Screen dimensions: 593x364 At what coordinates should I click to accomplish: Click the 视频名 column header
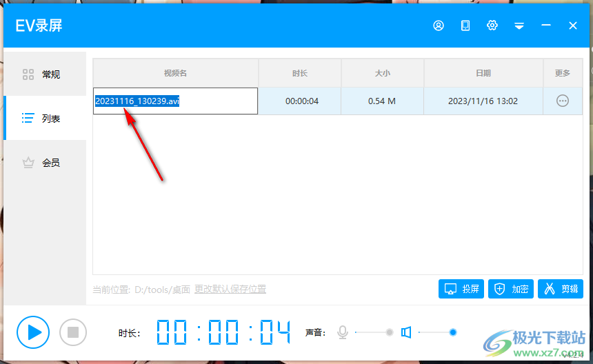tap(175, 73)
